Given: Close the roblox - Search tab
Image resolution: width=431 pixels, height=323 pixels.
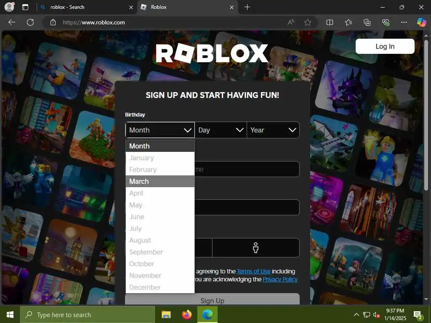Looking at the screenshot, I should (131, 8).
